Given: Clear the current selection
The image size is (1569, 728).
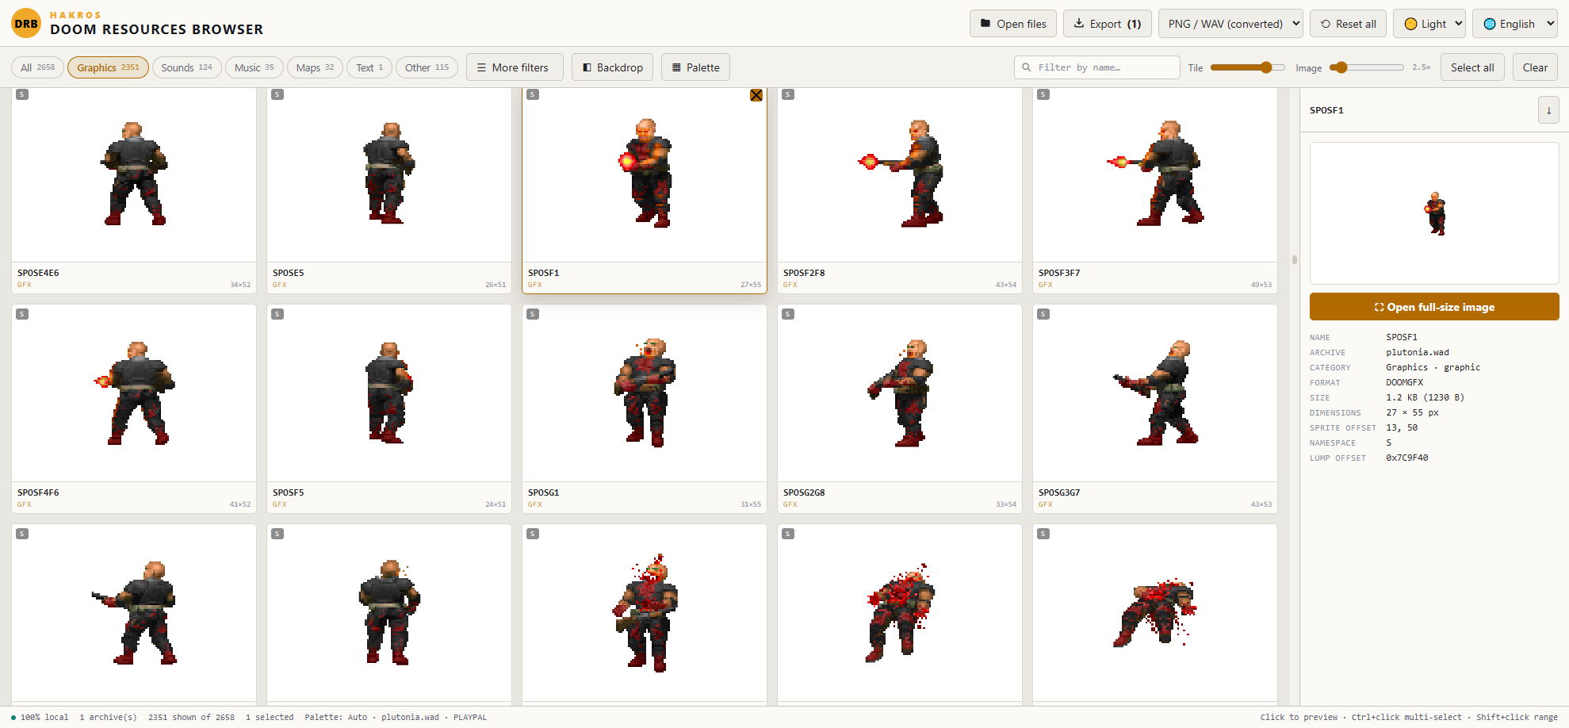Looking at the screenshot, I should tap(1535, 67).
